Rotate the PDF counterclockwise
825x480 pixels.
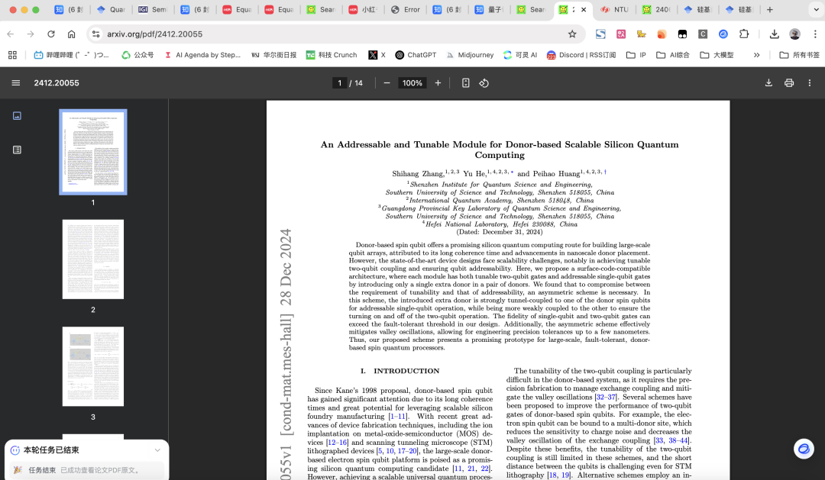(484, 82)
